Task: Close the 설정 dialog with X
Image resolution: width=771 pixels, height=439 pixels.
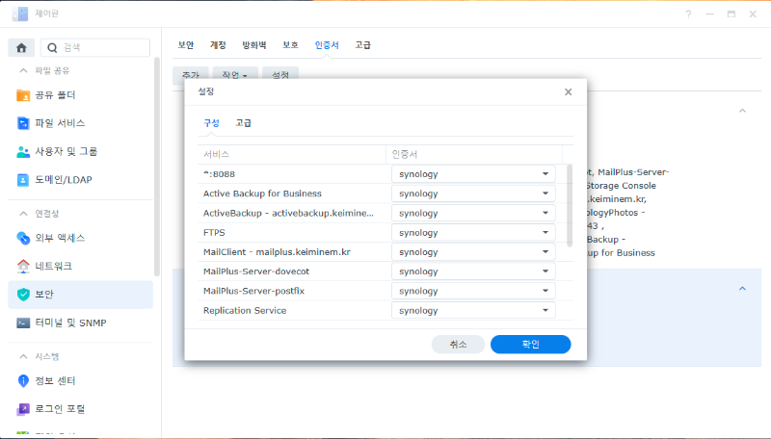Action: click(568, 91)
